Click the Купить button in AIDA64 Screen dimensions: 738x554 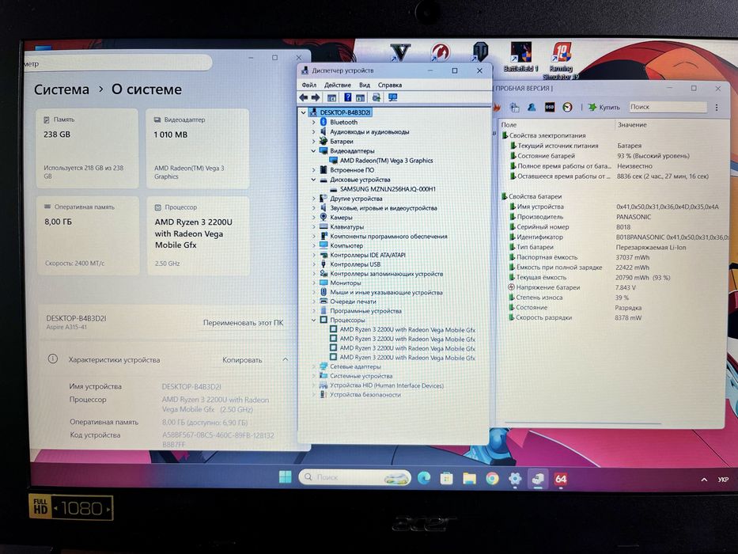(604, 108)
